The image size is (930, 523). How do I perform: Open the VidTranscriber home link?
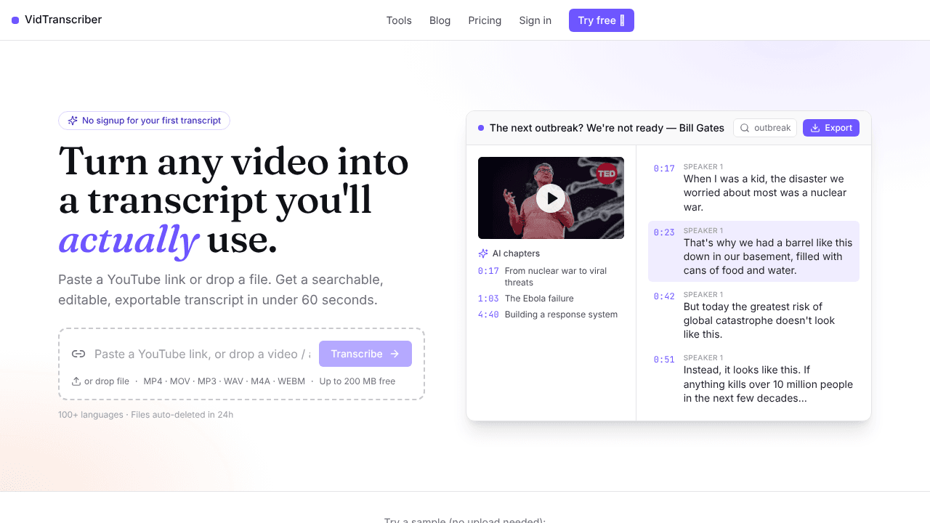57,20
